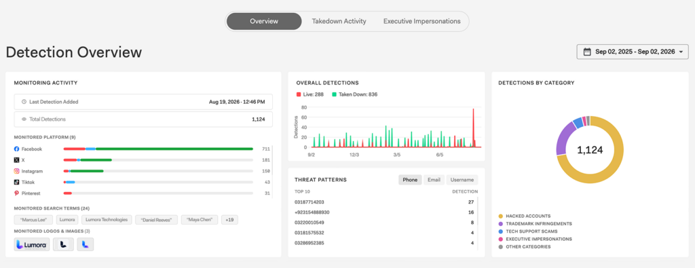This screenshot has height=268, width=695.
Task: Open the date range dropdown
Action: coord(633,52)
